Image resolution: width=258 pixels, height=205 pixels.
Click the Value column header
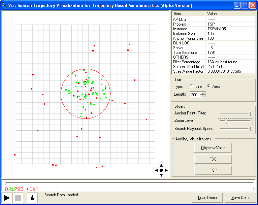pos(230,14)
